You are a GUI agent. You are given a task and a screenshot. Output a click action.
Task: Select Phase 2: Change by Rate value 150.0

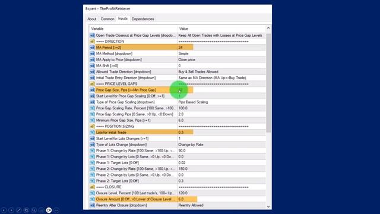(x=183, y=169)
